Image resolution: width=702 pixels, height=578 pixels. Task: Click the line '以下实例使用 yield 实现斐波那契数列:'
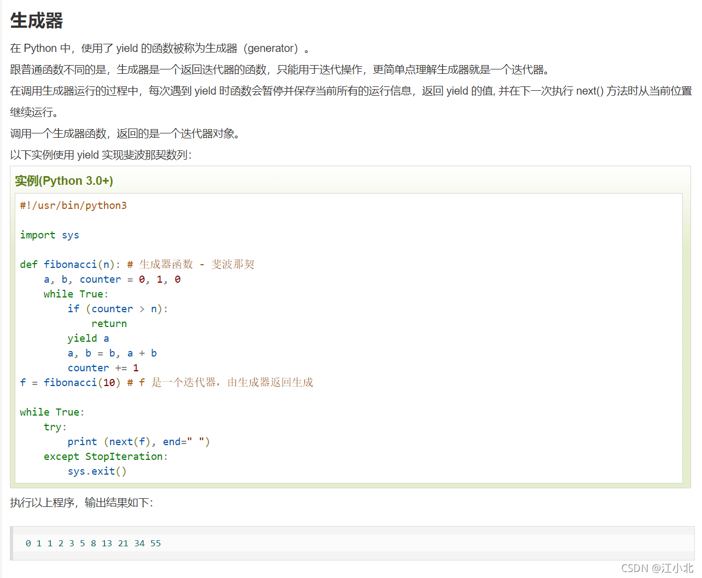point(101,155)
